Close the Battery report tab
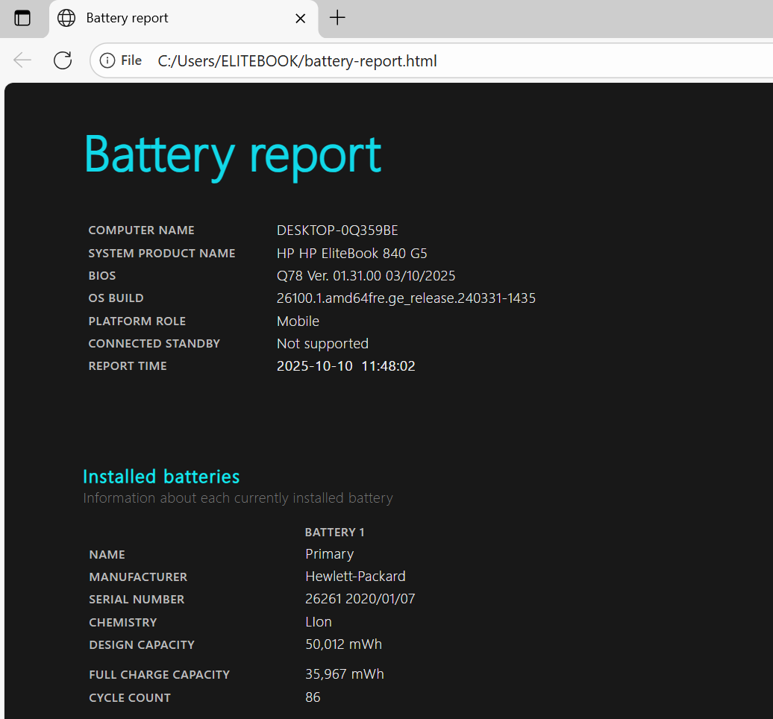The height and width of the screenshot is (719, 773). click(300, 18)
